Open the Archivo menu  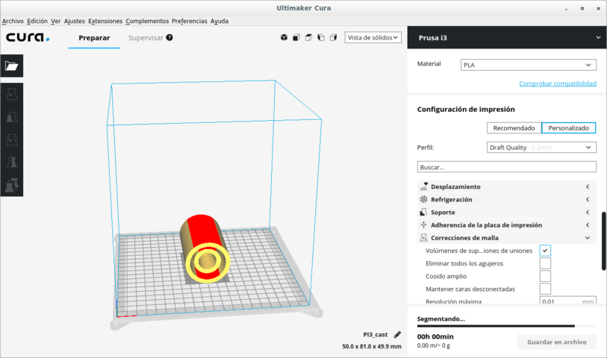pos(13,21)
